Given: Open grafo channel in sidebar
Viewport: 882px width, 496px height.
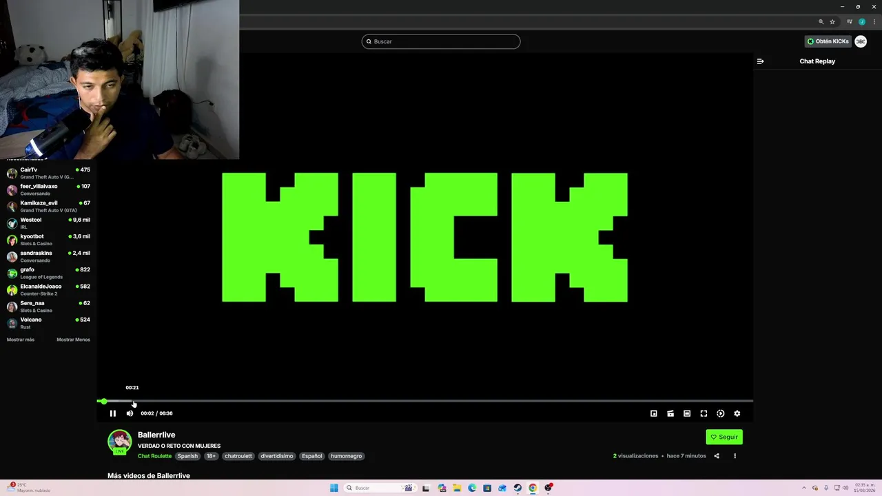Looking at the screenshot, I should click(x=48, y=273).
